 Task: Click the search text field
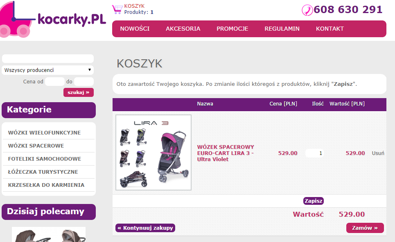(47, 58)
